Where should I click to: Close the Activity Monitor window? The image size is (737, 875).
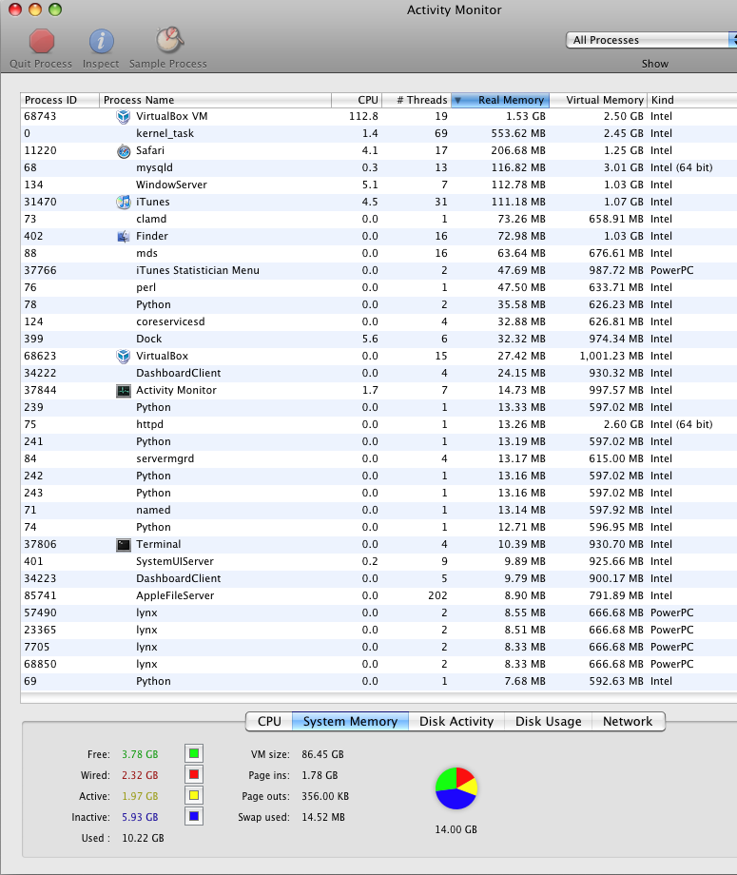15,10
